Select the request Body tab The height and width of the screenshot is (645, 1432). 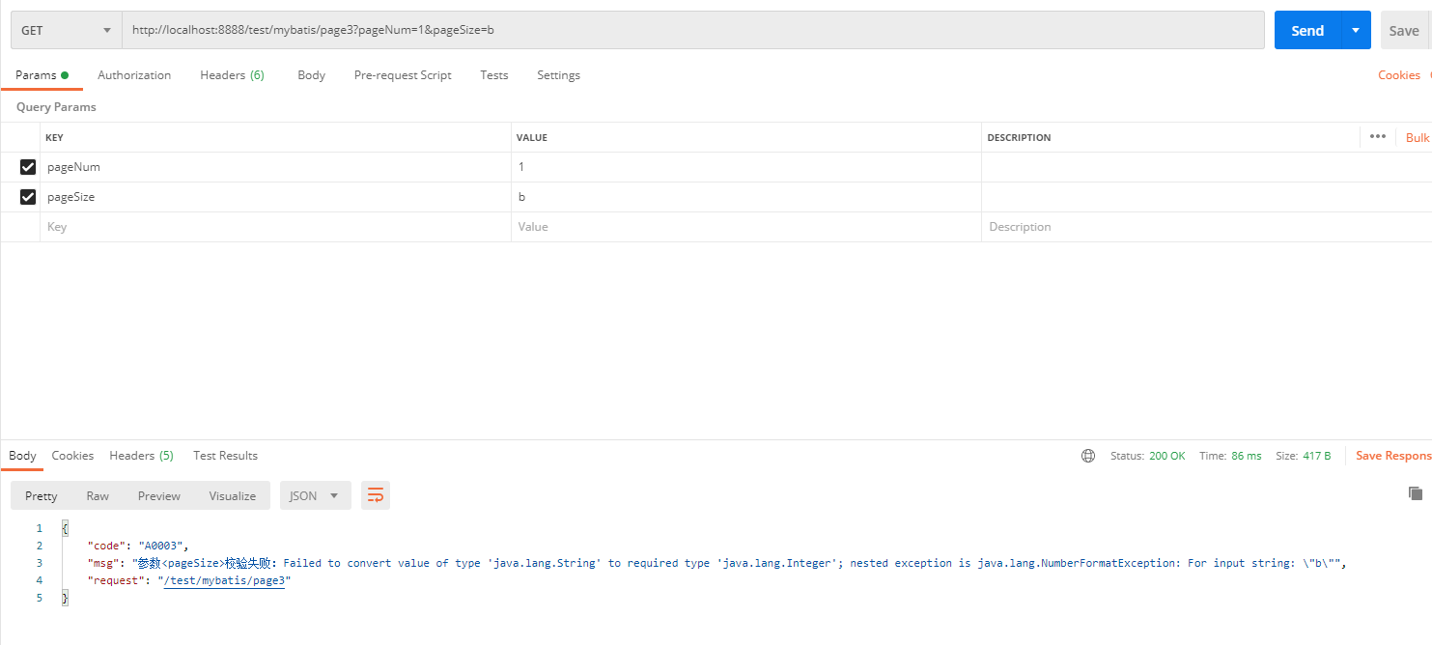tap(311, 75)
